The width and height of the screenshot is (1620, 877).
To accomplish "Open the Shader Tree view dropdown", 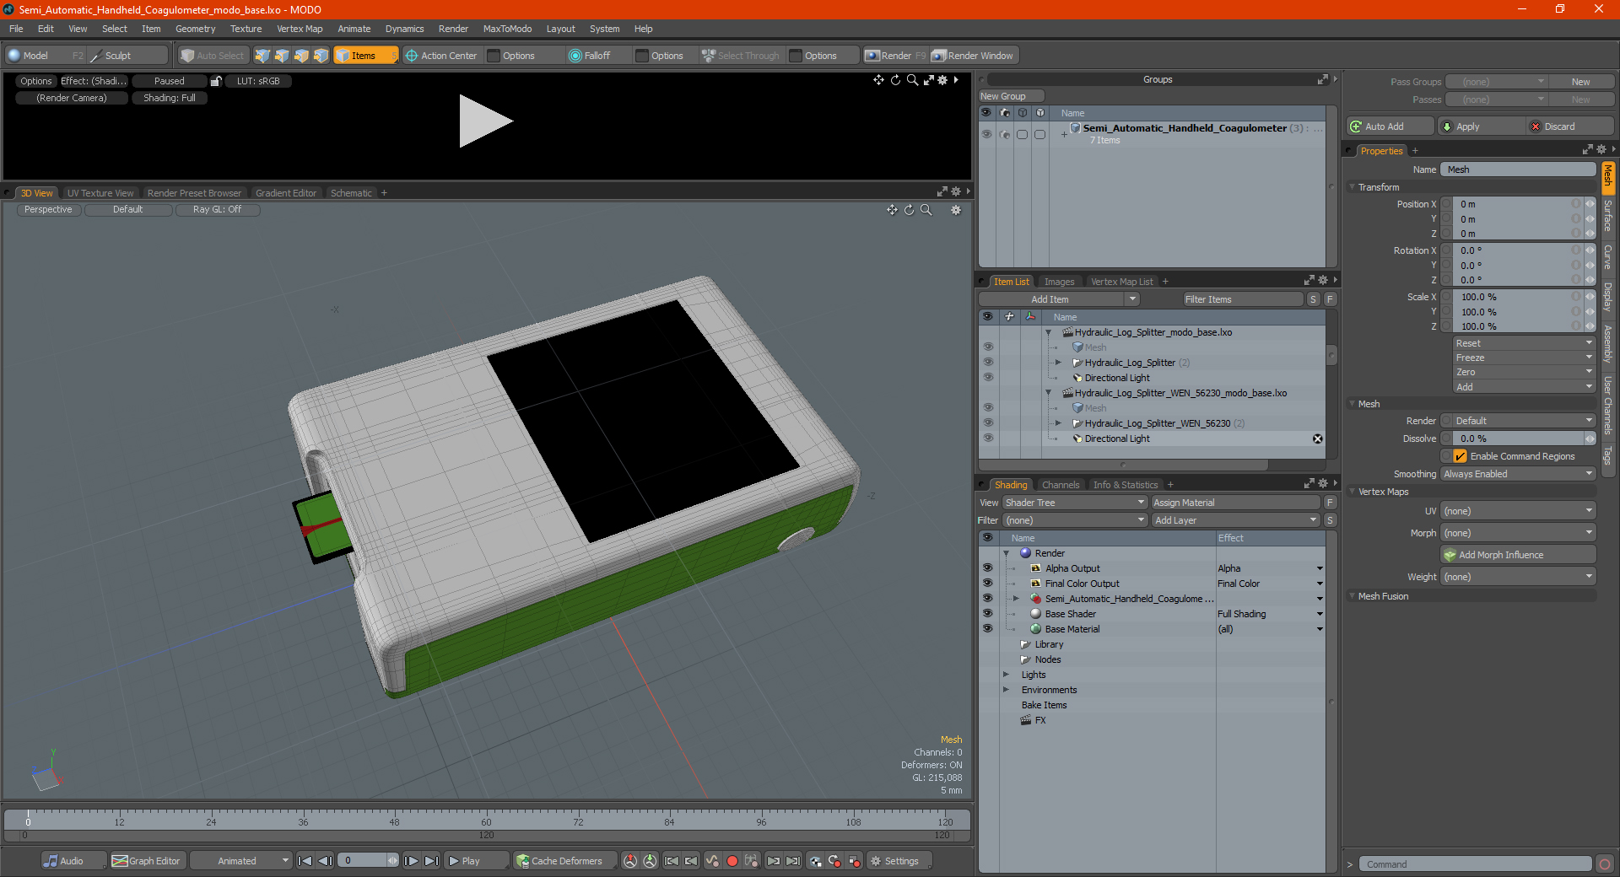I will click(1074, 503).
